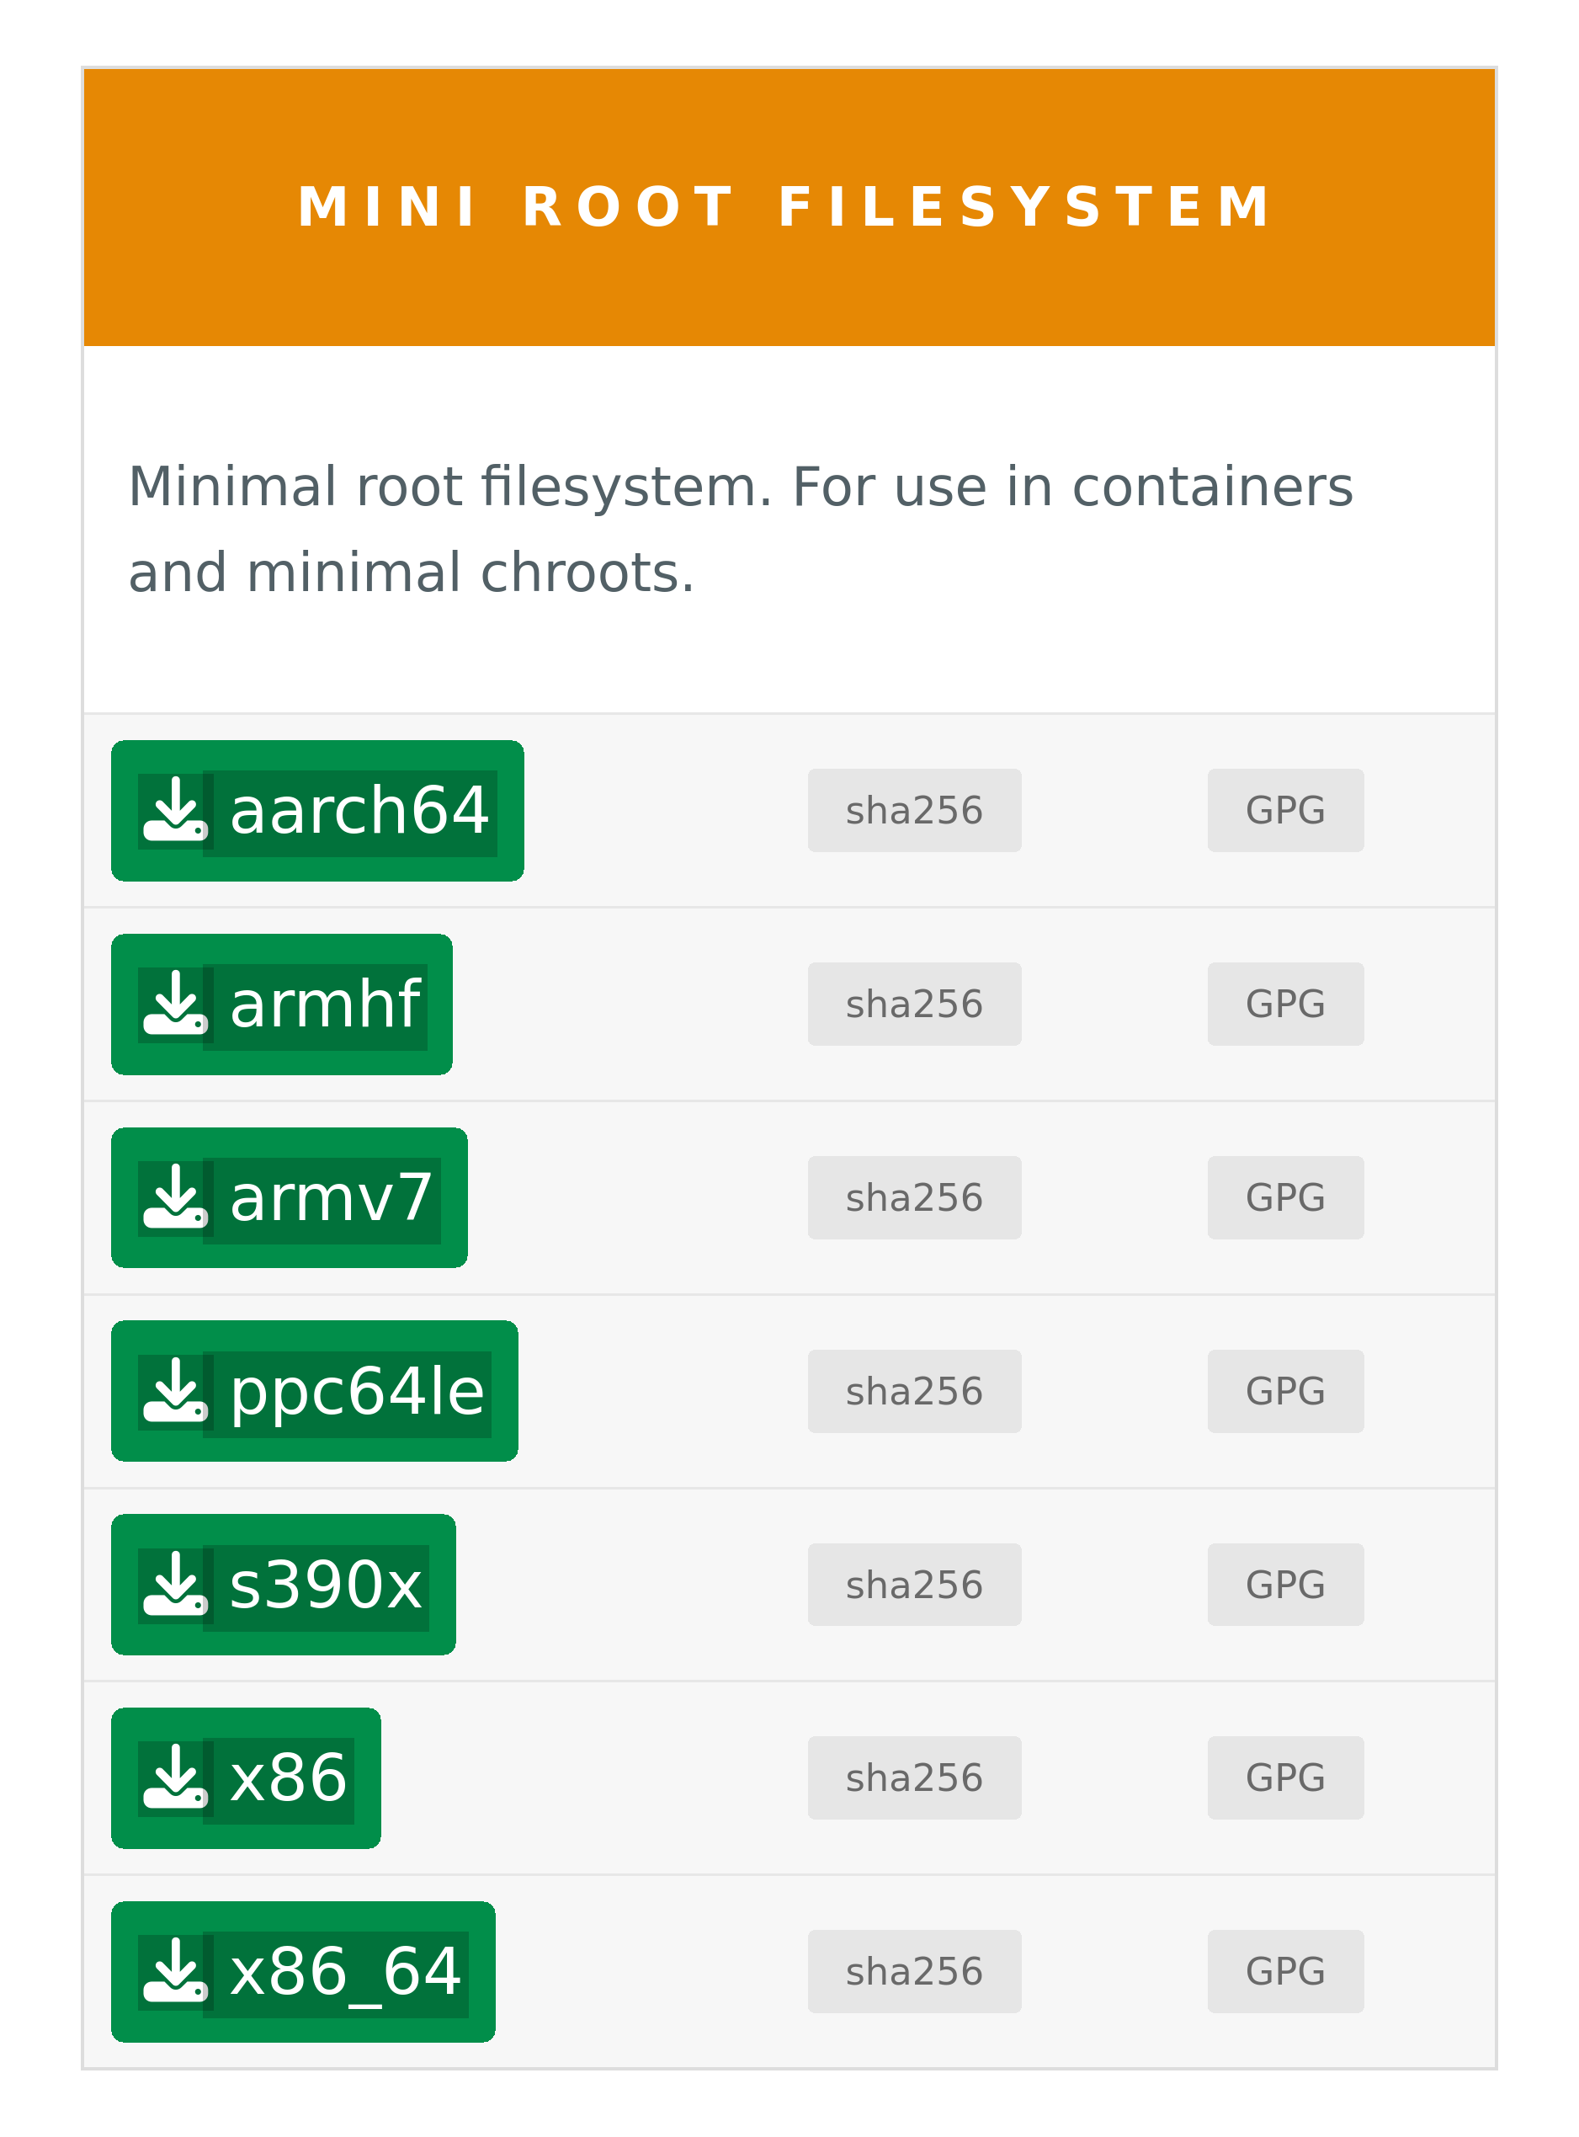The image size is (1579, 2137).
Task: Click the download icon beside ppc64le
Action: pos(175,1391)
